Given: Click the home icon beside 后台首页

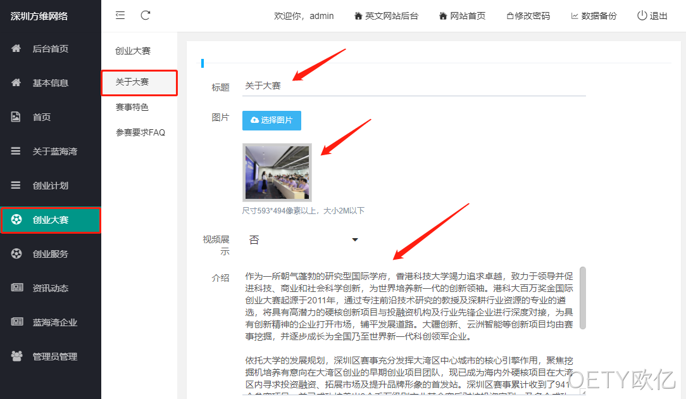Looking at the screenshot, I should [x=16, y=48].
